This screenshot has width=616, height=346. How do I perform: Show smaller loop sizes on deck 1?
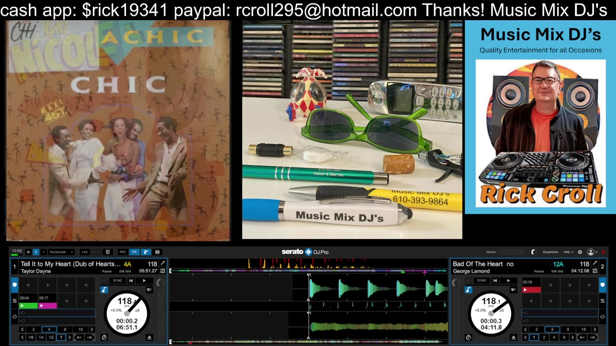coord(22,330)
